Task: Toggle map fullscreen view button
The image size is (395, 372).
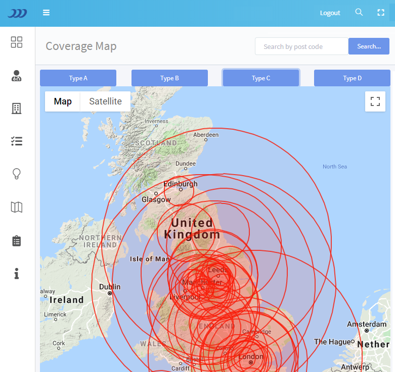Action: click(x=375, y=101)
